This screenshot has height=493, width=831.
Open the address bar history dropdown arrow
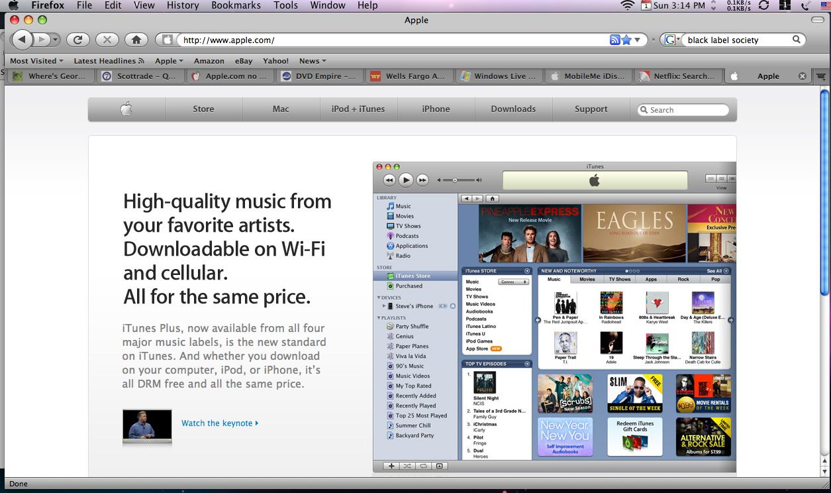click(638, 40)
